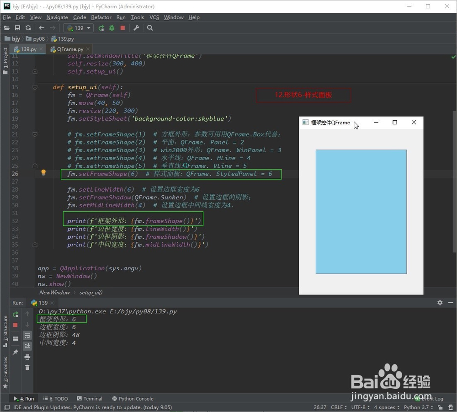Navigate back with the left arrow icon
This screenshot has height=412, width=457.
click(42, 28)
